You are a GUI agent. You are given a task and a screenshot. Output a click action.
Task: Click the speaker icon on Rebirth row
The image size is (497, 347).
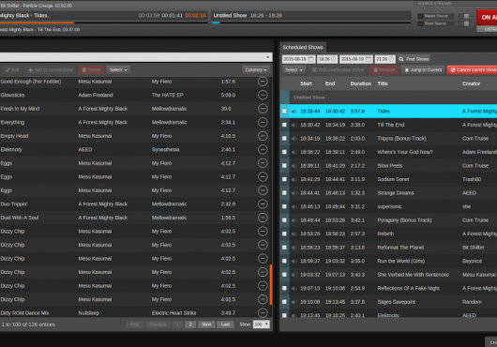click(294, 234)
